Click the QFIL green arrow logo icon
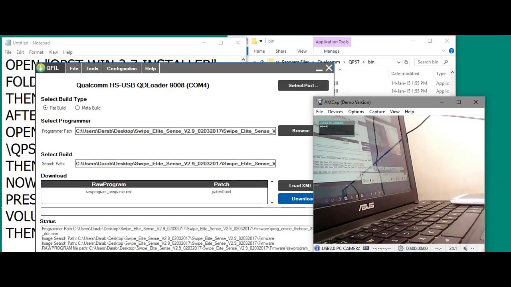Image resolution: width=511 pixels, height=287 pixels. click(x=41, y=68)
